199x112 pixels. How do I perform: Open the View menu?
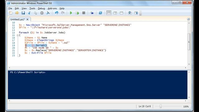coord(24,8)
